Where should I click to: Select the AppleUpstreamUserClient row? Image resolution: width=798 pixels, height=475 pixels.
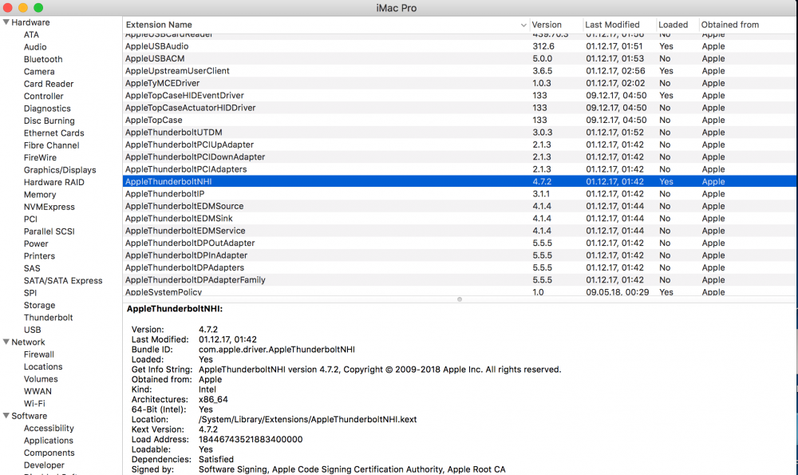[460, 71]
